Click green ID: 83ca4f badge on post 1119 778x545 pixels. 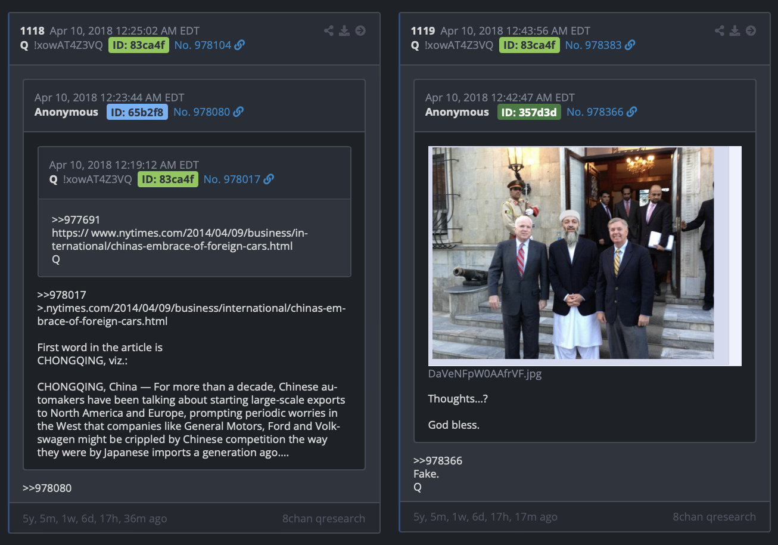[x=530, y=45]
